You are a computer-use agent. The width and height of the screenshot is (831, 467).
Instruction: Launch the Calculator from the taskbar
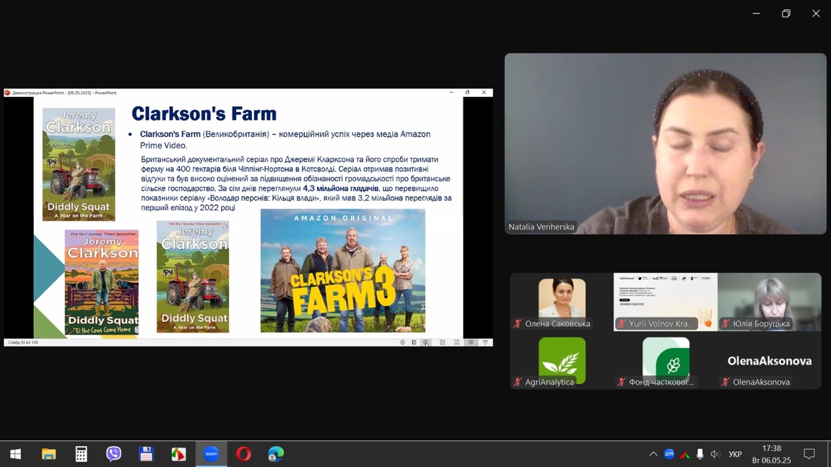click(81, 454)
